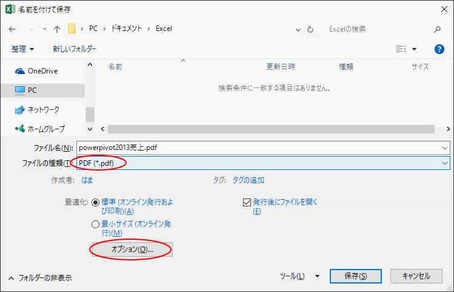The image size is (454, 292).
Task: Click the Excel icon in title bar
Action: 10,9
